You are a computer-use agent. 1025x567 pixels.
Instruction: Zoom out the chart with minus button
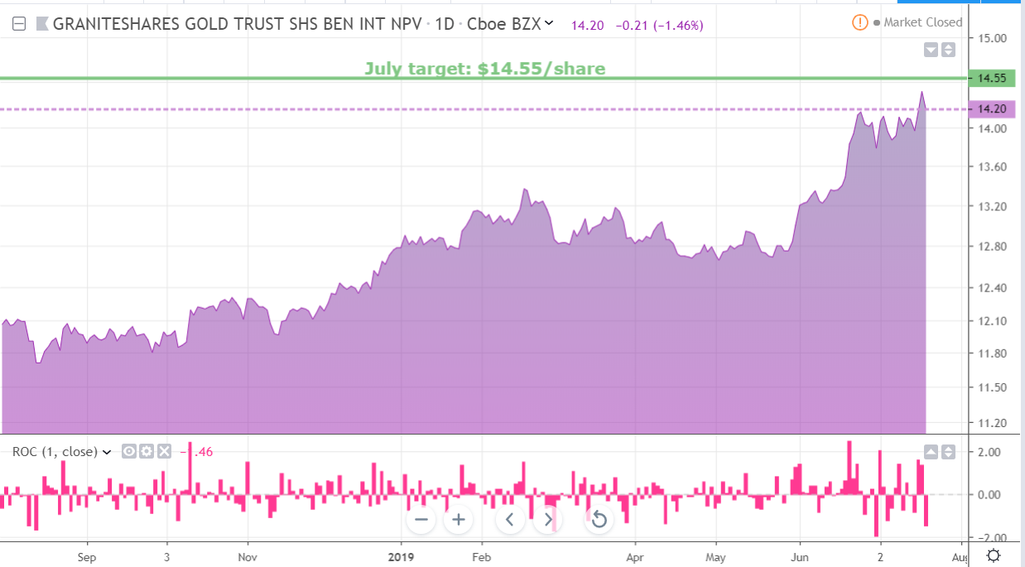[421, 520]
